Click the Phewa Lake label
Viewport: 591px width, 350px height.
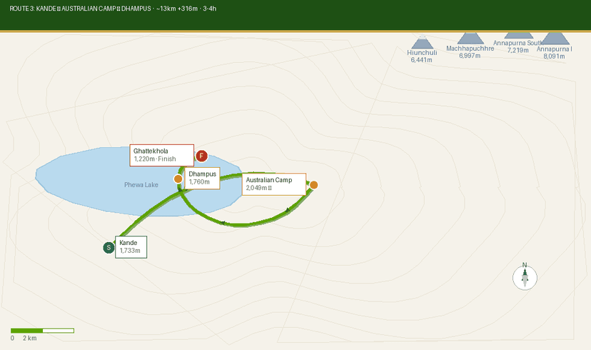[141, 185]
